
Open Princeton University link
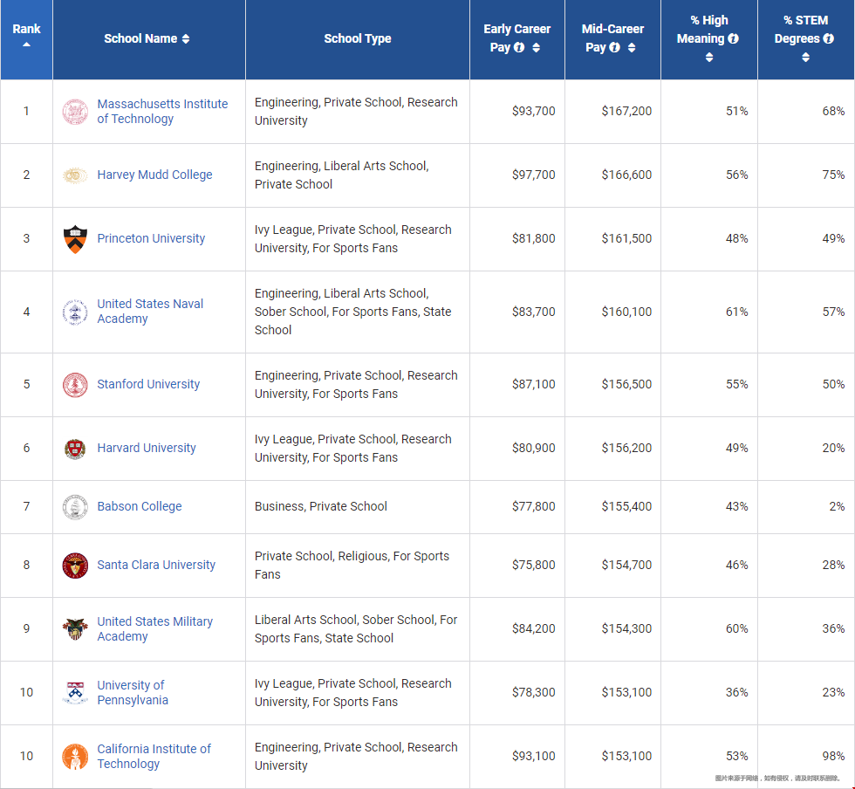pos(151,238)
